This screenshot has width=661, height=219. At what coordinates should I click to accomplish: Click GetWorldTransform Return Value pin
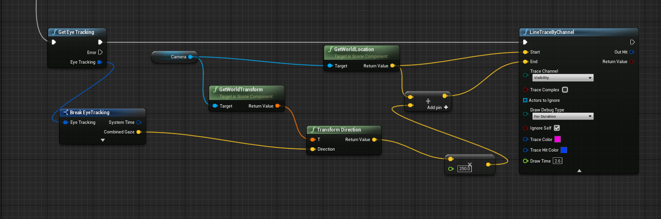278,106
